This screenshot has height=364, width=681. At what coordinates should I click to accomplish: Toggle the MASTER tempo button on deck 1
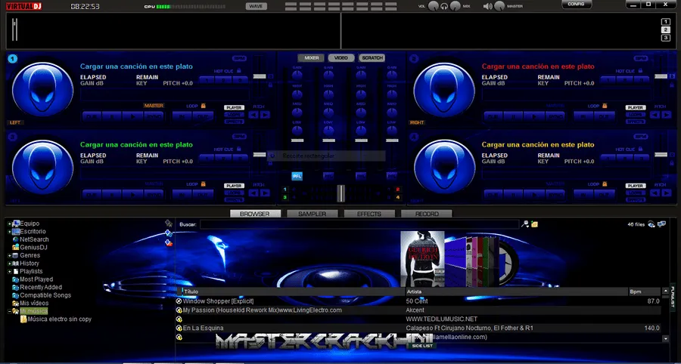pos(154,105)
